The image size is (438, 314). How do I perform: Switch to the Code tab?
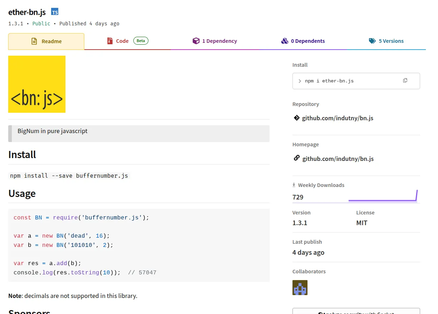[127, 41]
